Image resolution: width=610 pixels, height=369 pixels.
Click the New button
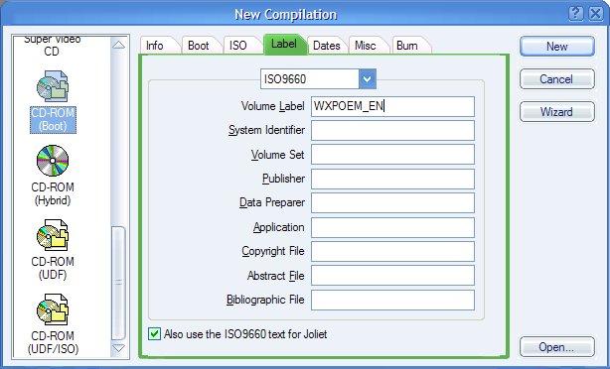[x=557, y=47]
